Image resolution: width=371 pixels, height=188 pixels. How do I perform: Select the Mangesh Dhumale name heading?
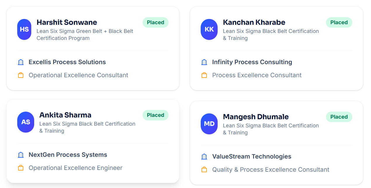[256, 117]
